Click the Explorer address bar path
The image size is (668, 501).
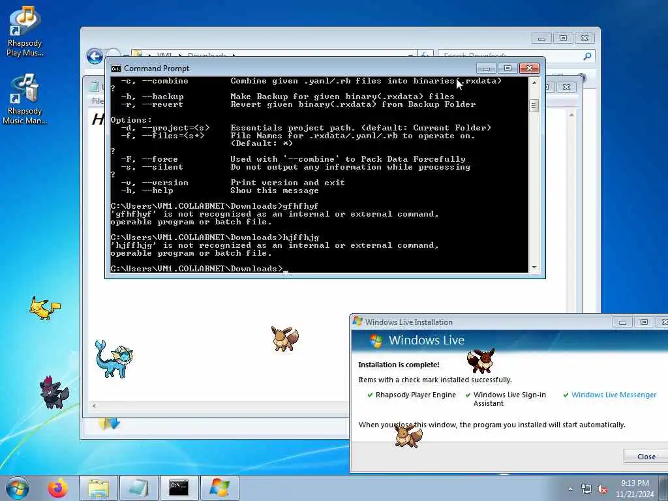[x=273, y=55]
